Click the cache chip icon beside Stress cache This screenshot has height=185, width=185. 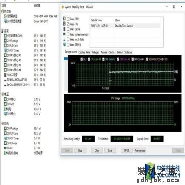click(x=64, y=29)
